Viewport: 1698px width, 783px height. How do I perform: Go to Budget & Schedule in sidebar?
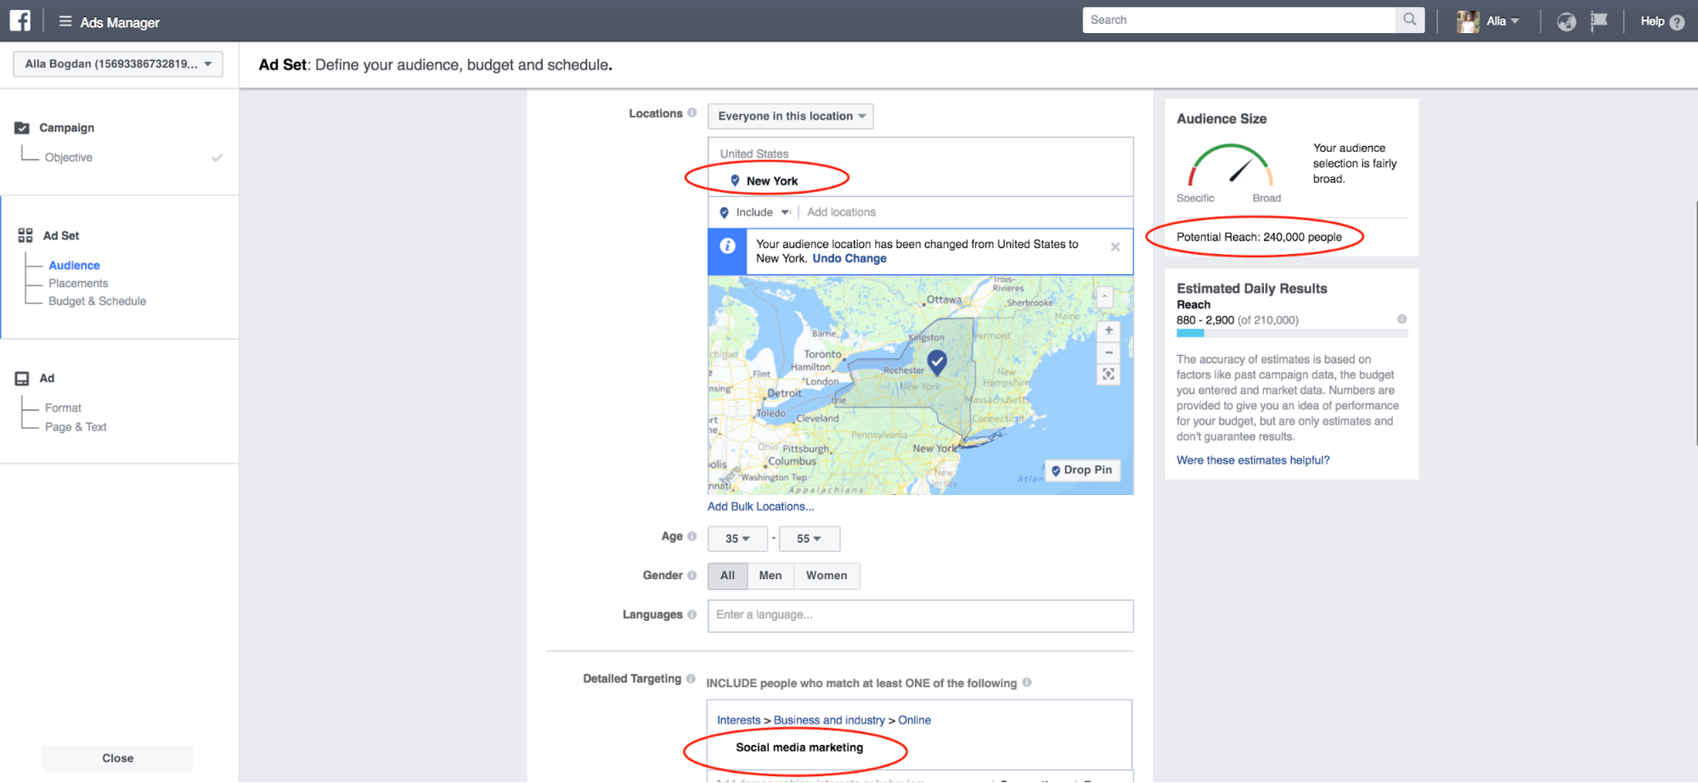click(x=97, y=301)
